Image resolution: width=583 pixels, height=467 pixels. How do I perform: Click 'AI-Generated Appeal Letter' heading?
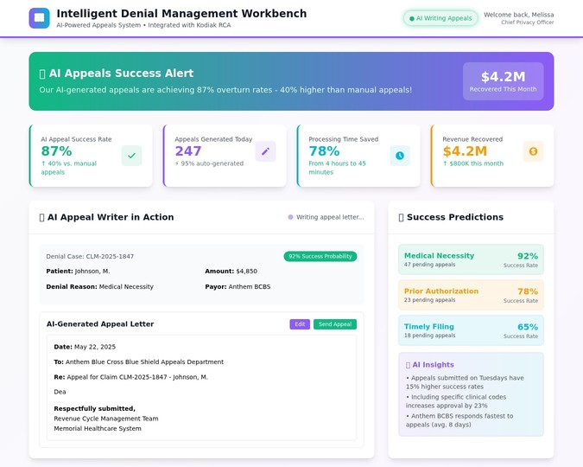(100, 324)
